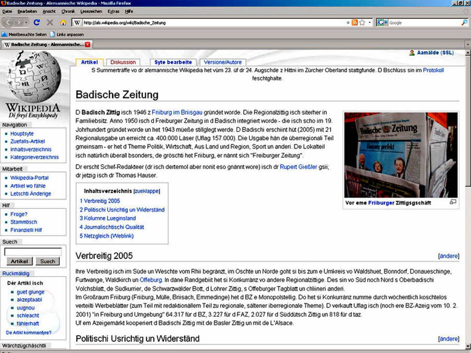471x353 pixels.
Task: Open the Versione/Autore tab
Action: (223, 62)
